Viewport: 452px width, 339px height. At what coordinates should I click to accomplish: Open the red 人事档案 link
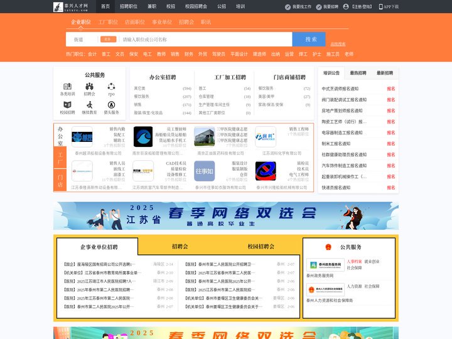click(x=354, y=261)
